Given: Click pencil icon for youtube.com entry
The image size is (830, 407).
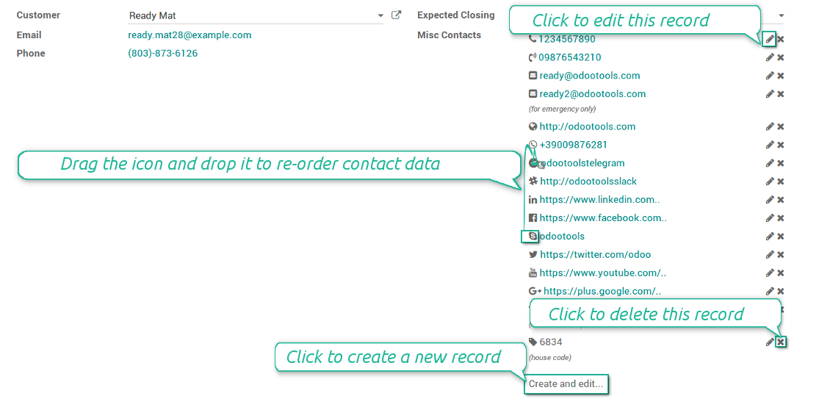Looking at the screenshot, I should 770,273.
